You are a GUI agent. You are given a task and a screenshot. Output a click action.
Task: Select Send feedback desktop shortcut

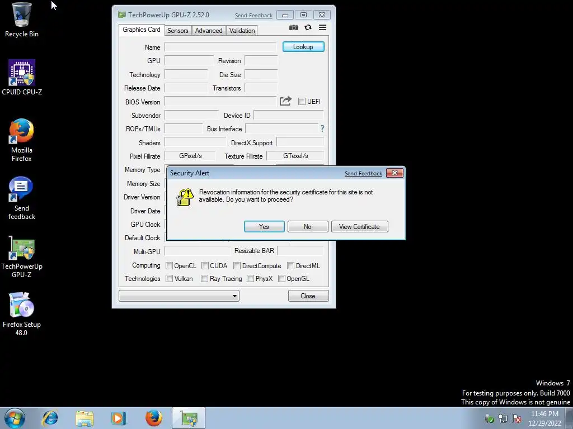22,198
